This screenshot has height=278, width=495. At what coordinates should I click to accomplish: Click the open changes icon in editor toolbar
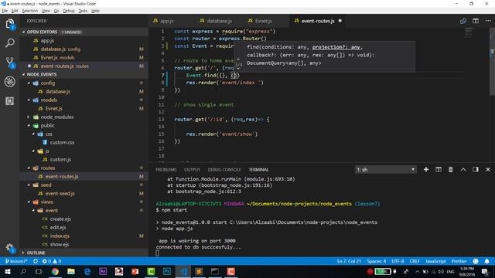tap(463, 21)
